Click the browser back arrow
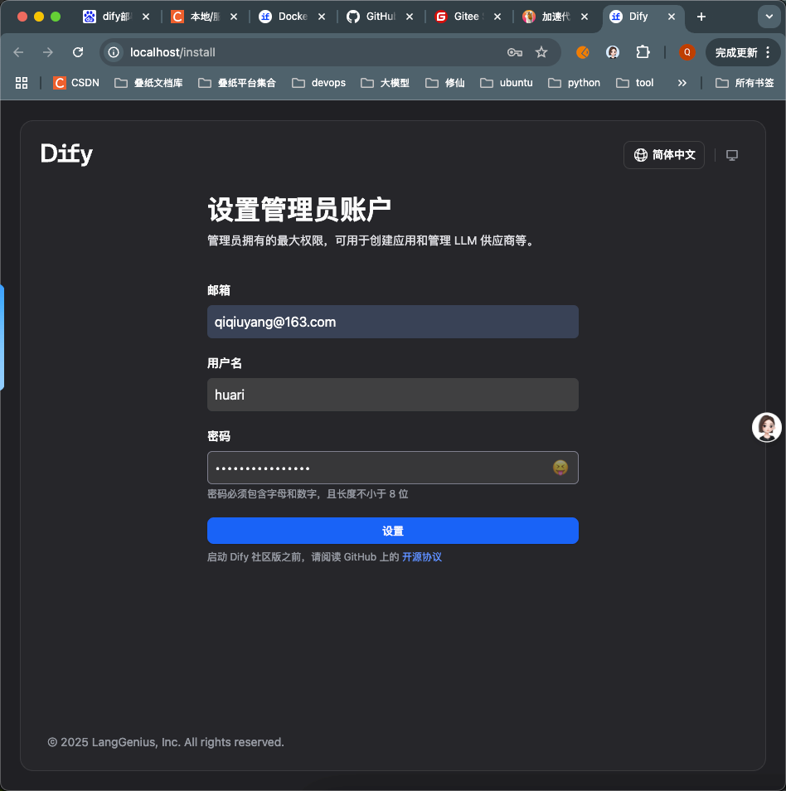786x791 pixels. tap(19, 52)
